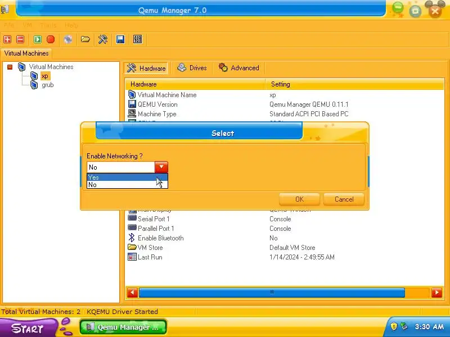This screenshot has width=450, height=337.
Task: Collapse the Virtual Machines tree node
Action: point(10,67)
